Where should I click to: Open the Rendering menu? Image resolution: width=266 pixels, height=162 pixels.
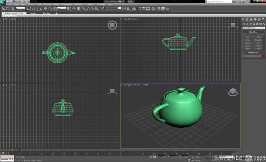coord(78,5)
